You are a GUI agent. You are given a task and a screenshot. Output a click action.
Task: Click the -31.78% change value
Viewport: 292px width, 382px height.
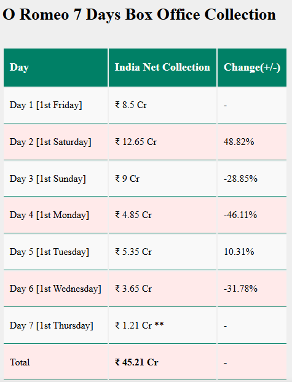240,289
